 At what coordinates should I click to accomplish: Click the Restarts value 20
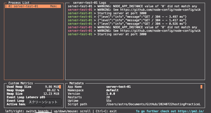click(108, 97)
